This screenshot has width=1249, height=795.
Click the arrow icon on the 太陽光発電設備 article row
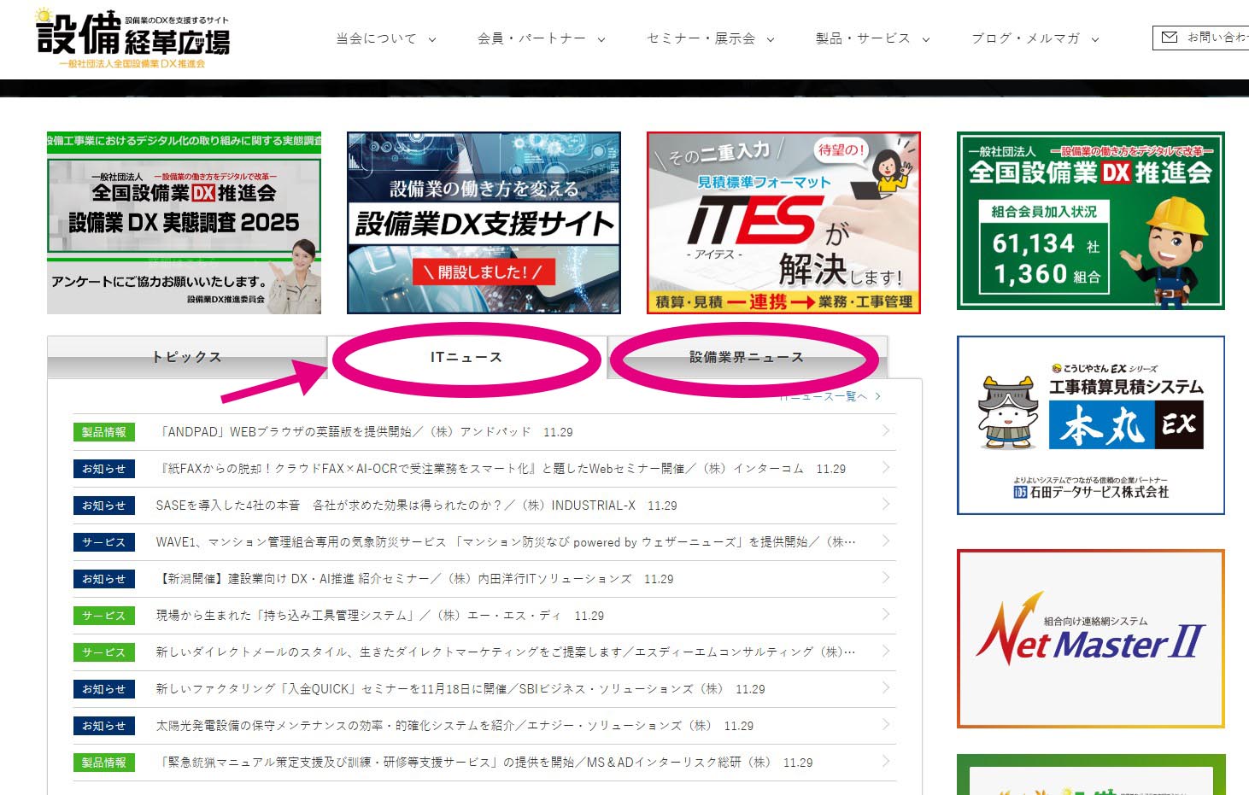[885, 725]
